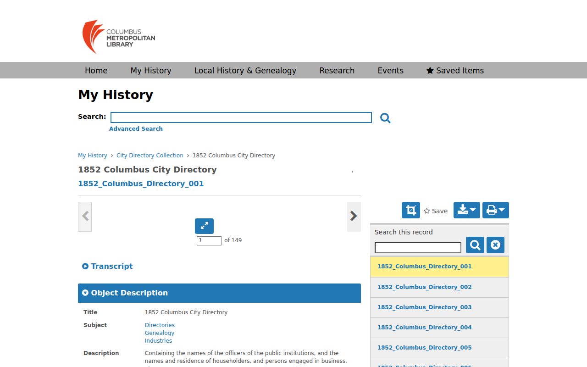Go to the next page arrow
Viewport: 587px width, 367px height.
354,217
